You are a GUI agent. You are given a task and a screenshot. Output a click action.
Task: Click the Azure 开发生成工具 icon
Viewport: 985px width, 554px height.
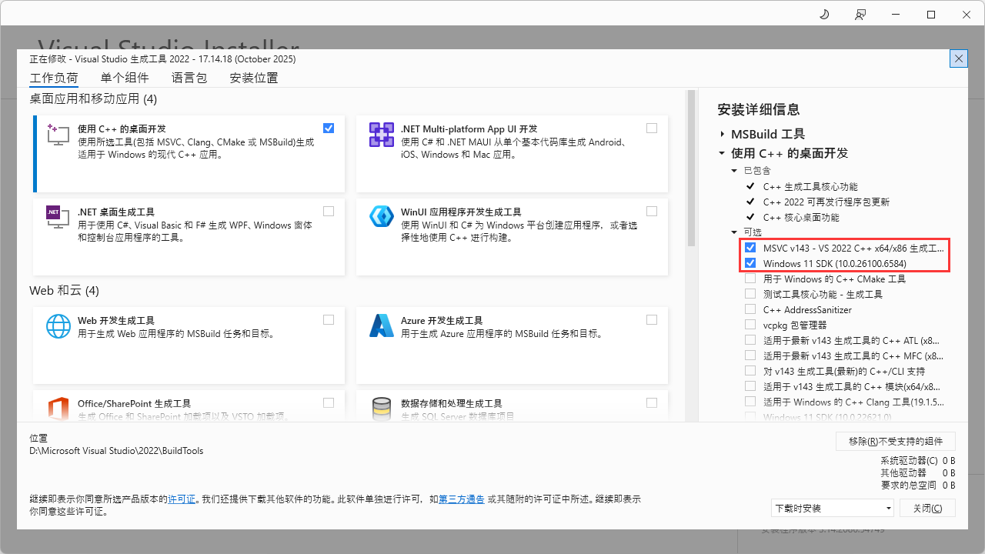[381, 325]
